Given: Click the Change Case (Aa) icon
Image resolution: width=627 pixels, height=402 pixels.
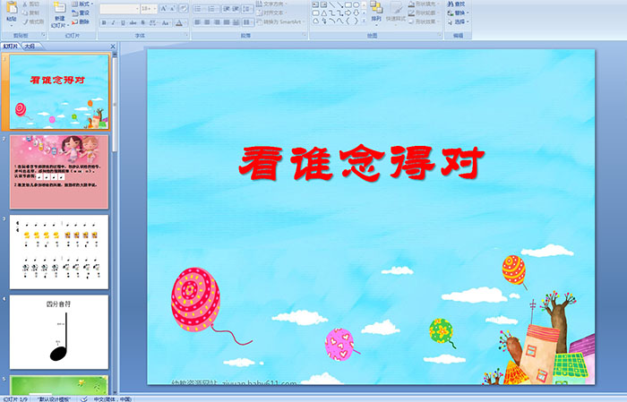Looking at the screenshot, I should [165, 22].
